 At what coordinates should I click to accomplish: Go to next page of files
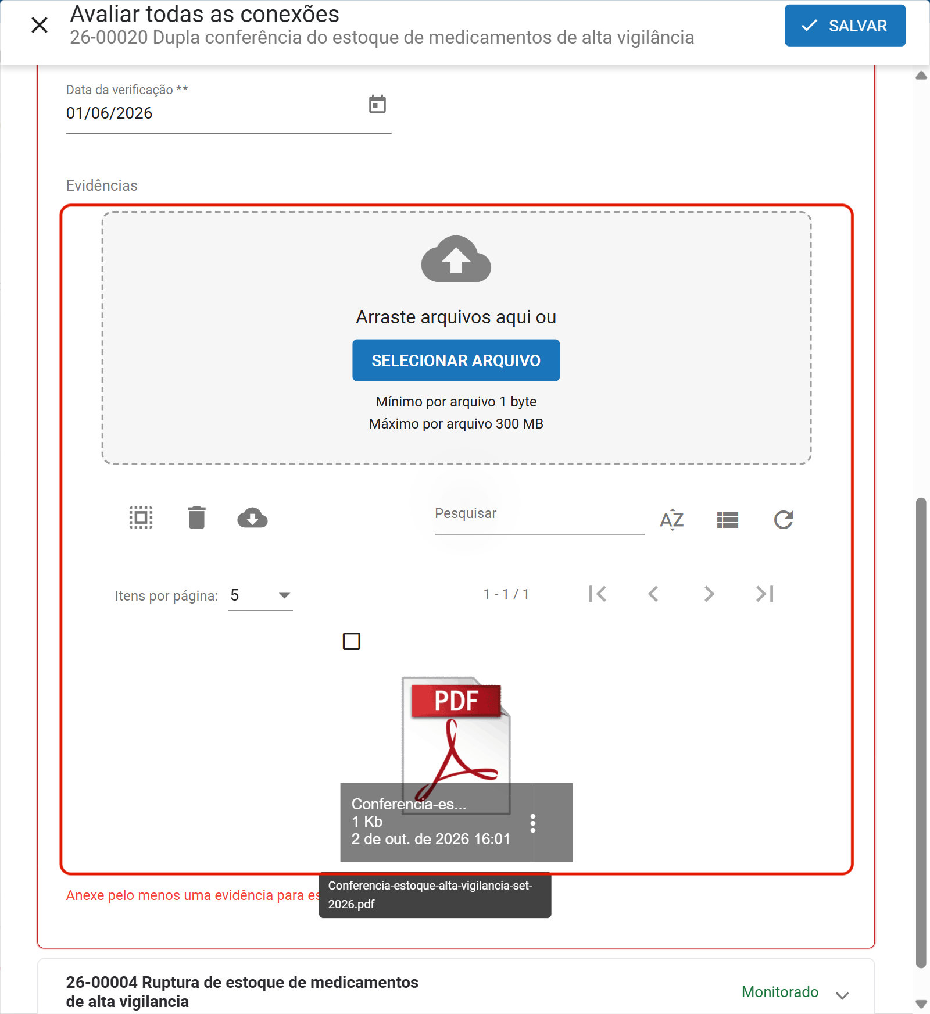(x=709, y=594)
